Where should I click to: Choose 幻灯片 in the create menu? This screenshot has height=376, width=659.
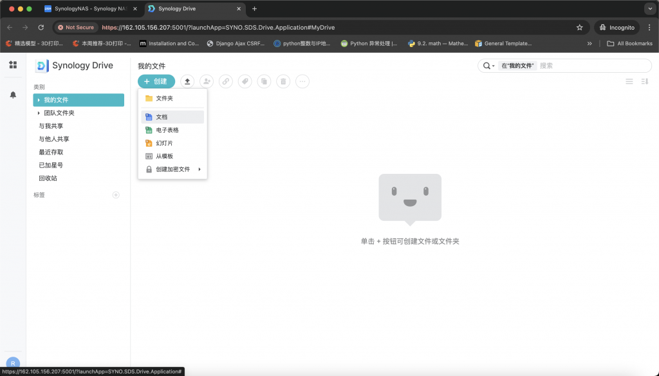click(x=164, y=143)
